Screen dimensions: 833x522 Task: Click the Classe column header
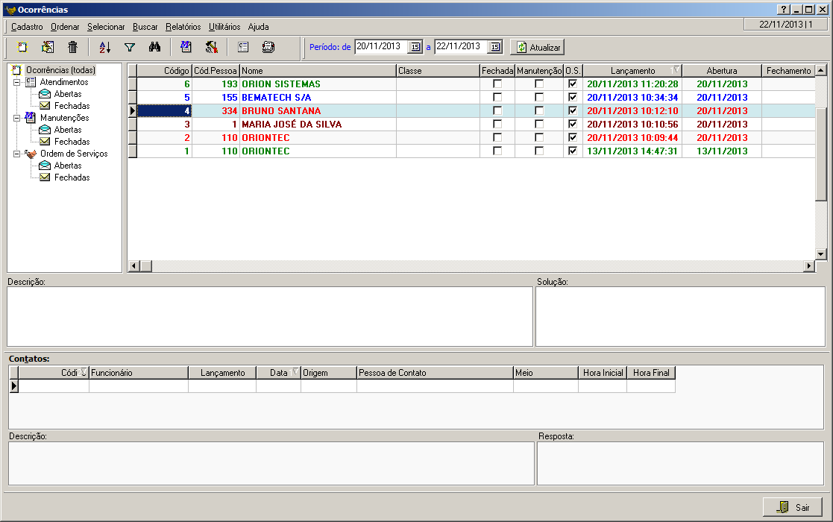(438, 71)
